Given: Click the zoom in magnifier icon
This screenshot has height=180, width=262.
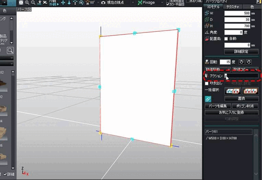Looking at the screenshot, I should tap(27, 2).
